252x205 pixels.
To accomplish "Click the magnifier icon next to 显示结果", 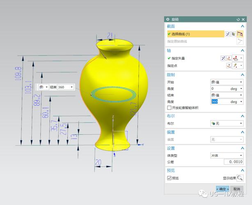I will (x=239, y=178).
